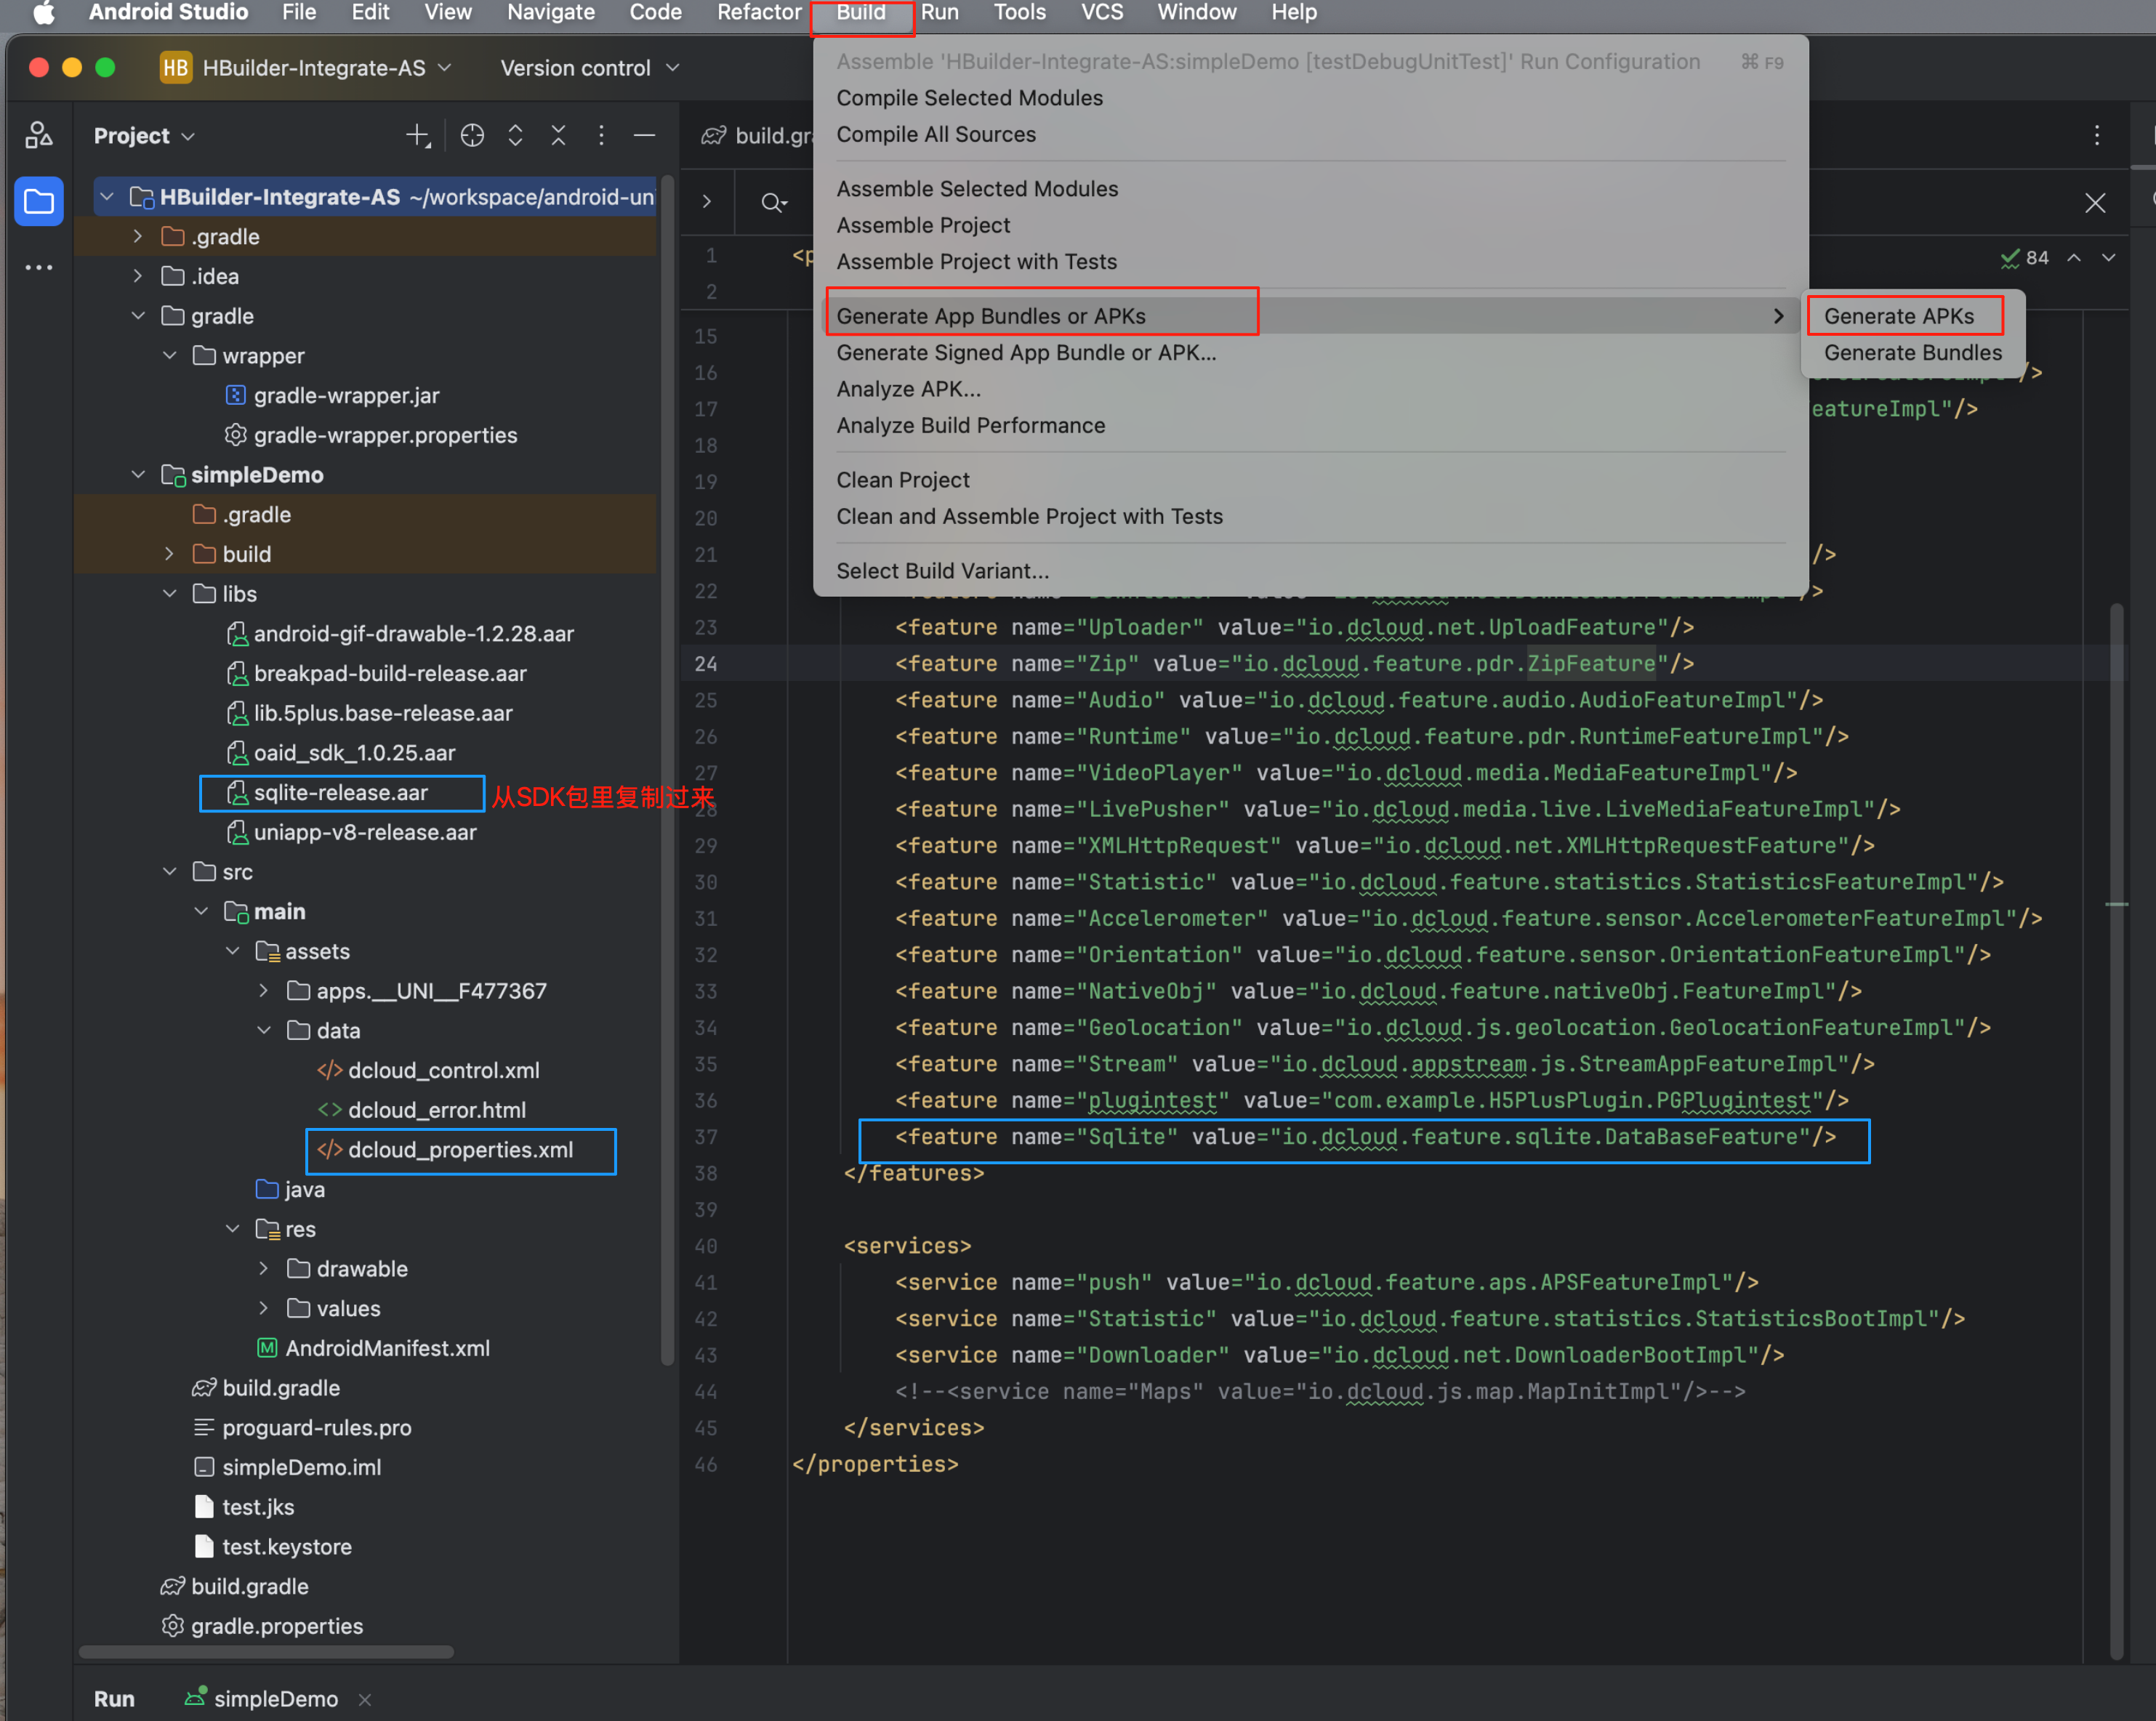Screen dimensions: 2156x1721
Task: Open the More Tool Windows ellipsis icon
Action: [x=39, y=267]
